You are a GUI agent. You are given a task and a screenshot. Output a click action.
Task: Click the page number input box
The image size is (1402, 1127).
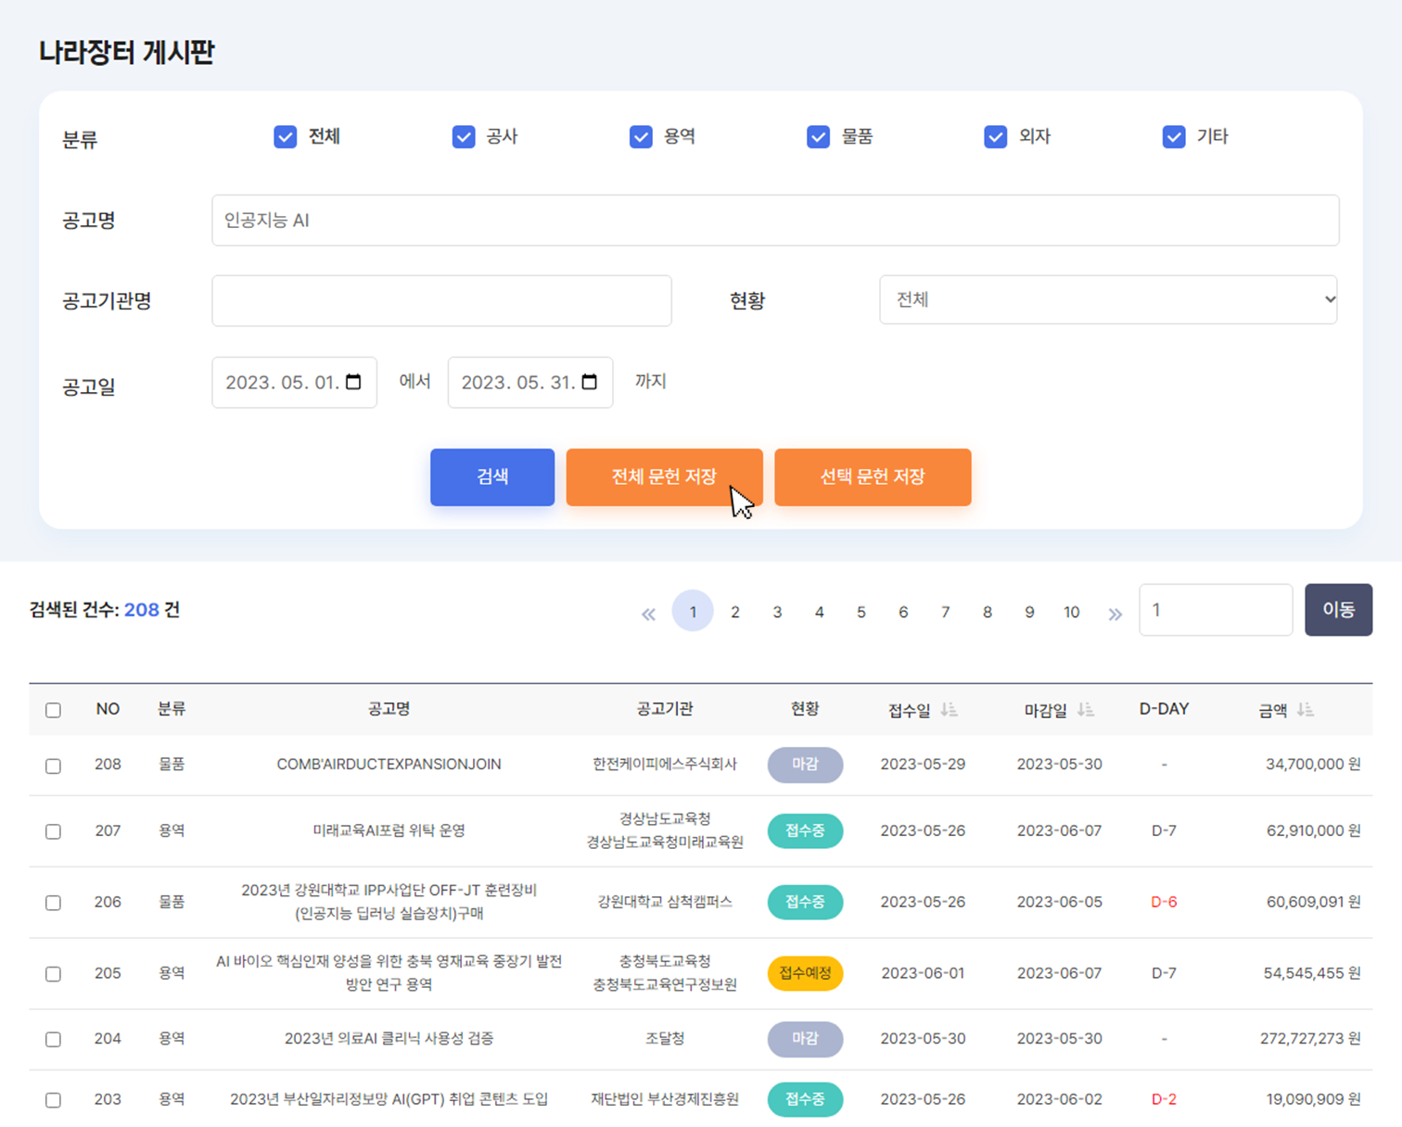click(x=1216, y=610)
